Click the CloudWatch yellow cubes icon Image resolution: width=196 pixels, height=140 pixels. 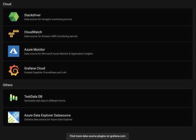tap(14, 33)
